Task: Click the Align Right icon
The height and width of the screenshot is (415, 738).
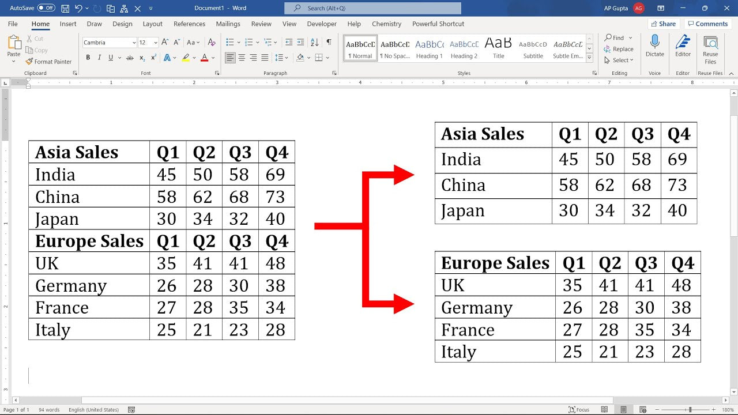Action: coord(253,58)
